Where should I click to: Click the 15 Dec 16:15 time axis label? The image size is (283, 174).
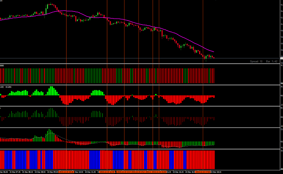coord(178,172)
